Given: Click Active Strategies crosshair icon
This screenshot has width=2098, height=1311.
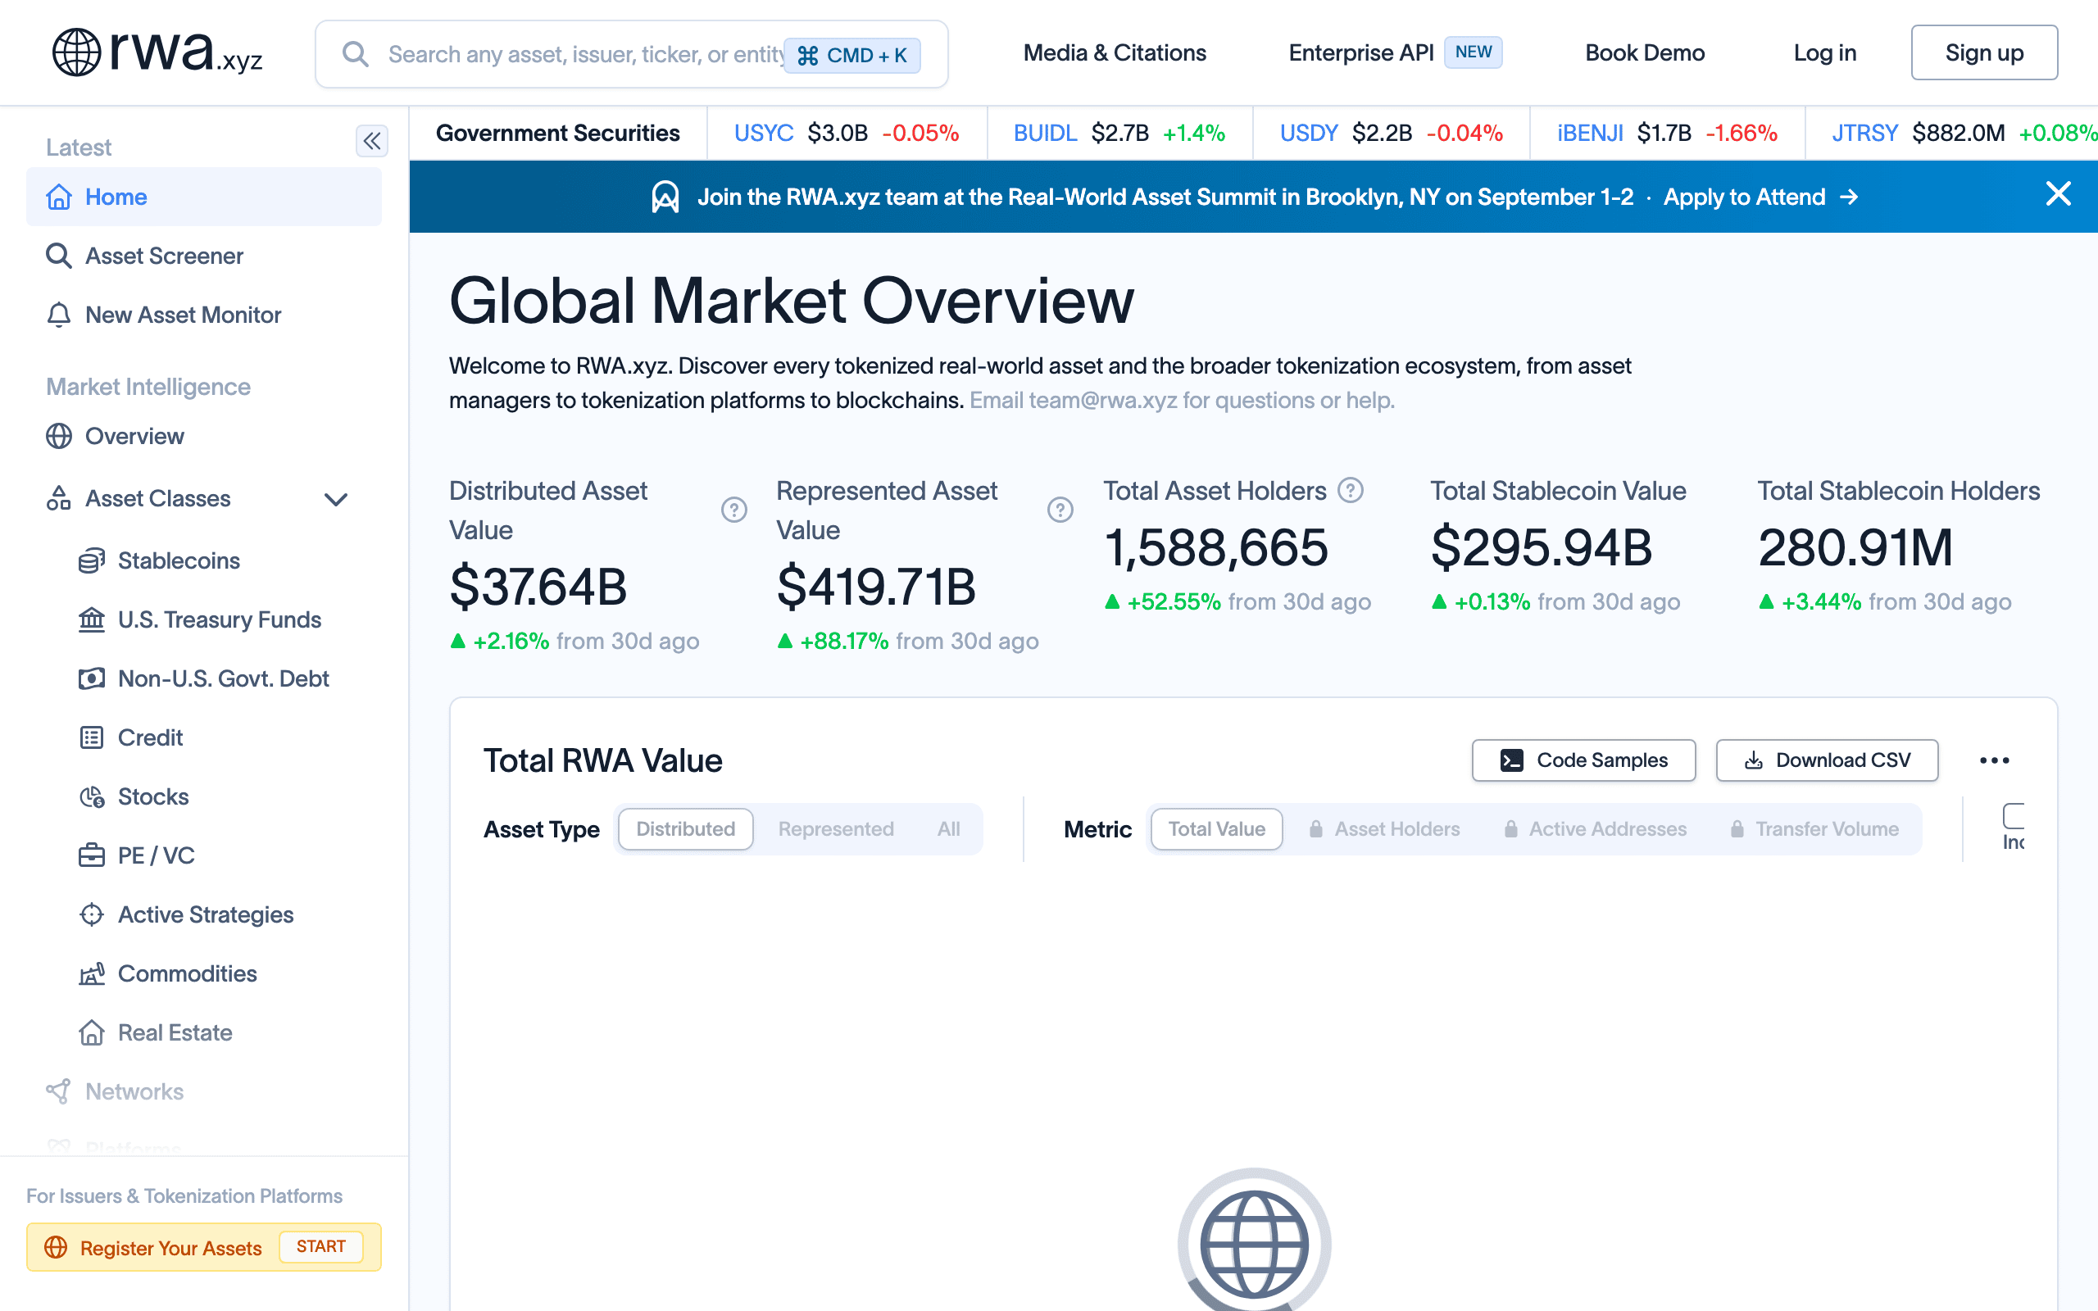Looking at the screenshot, I should click(x=92, y=914).
